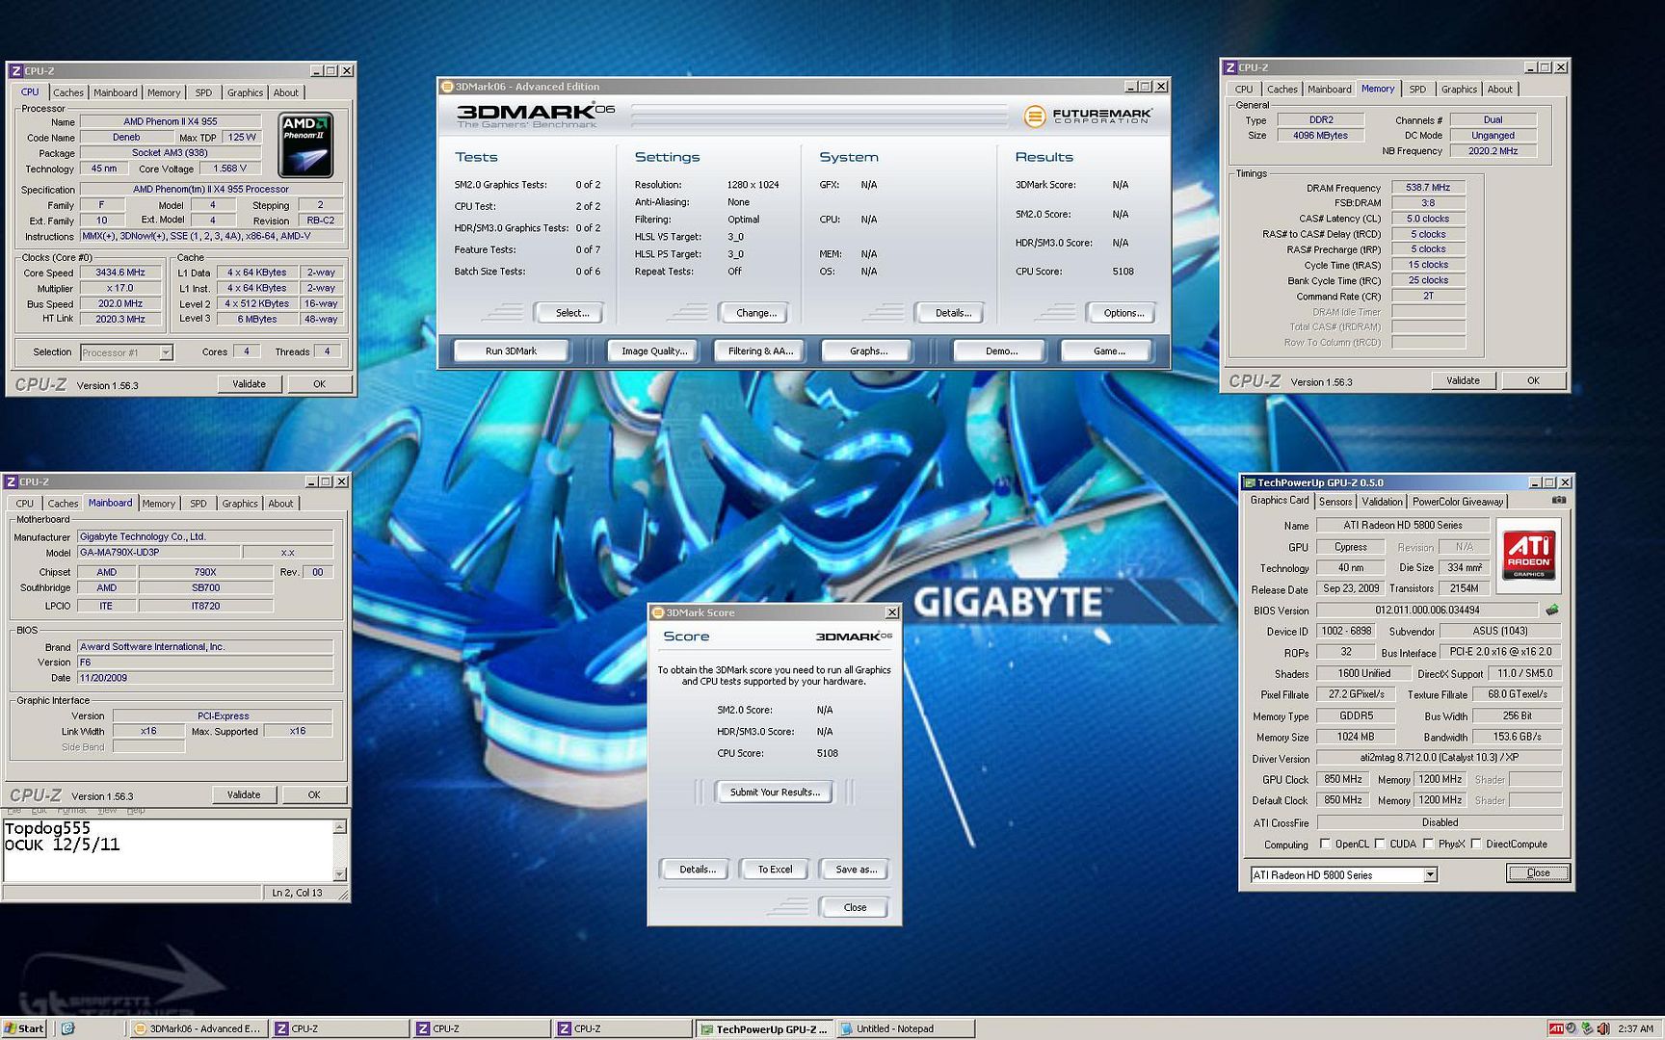1665x1040 pixels.
Task: Click Notepad scrollbar down arrow
Action: 339,874
